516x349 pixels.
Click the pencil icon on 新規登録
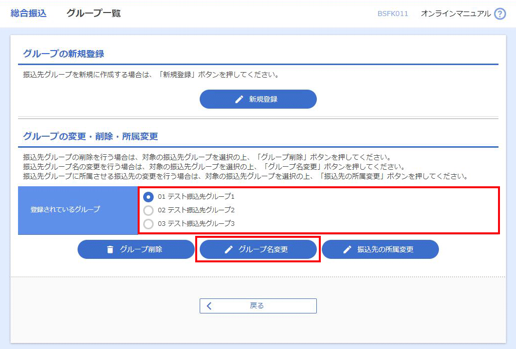point(239,99)
